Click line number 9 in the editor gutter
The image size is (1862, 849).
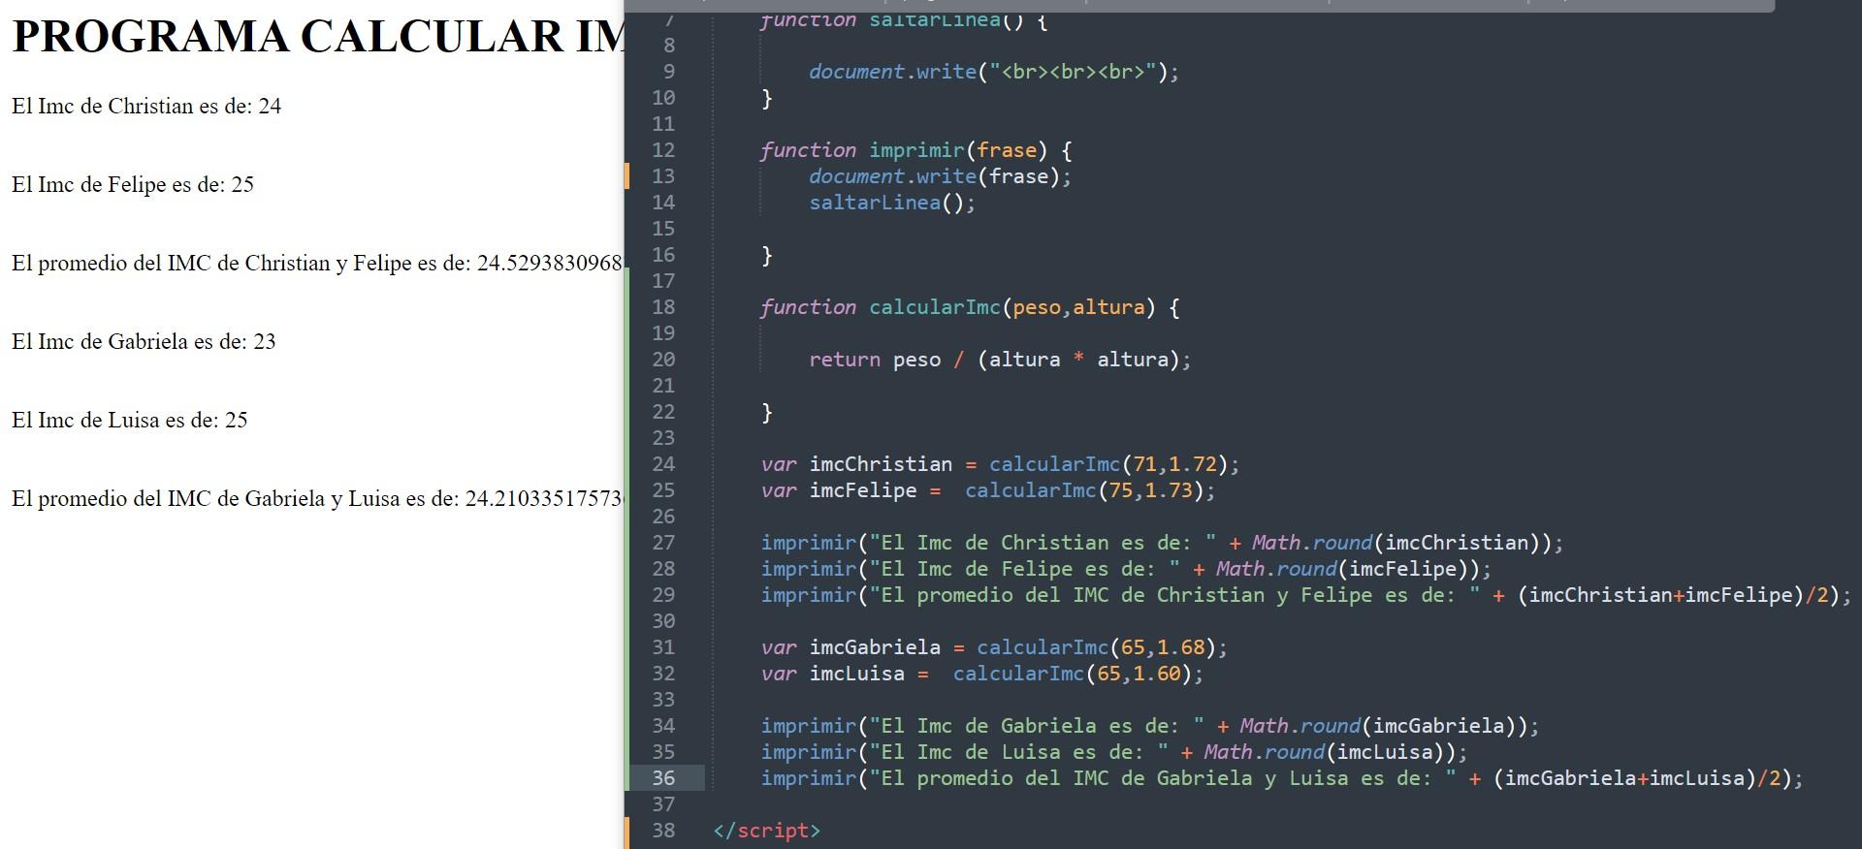click(x=669, y=72)
